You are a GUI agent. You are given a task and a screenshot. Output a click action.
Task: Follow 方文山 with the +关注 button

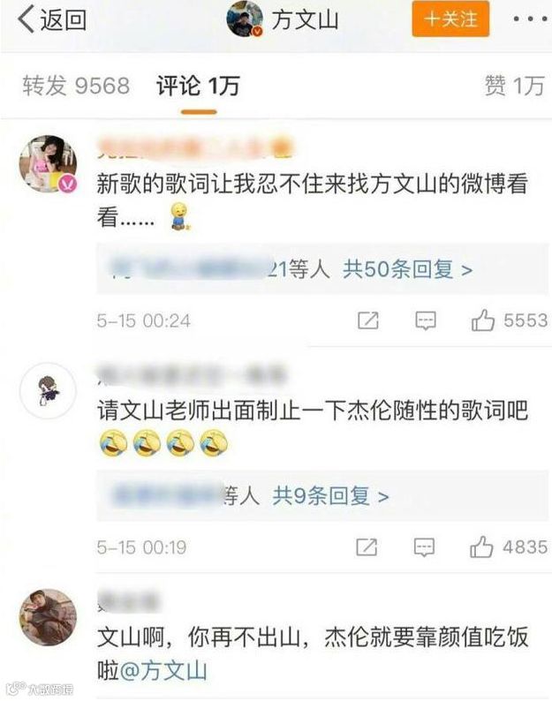point(450,19)
